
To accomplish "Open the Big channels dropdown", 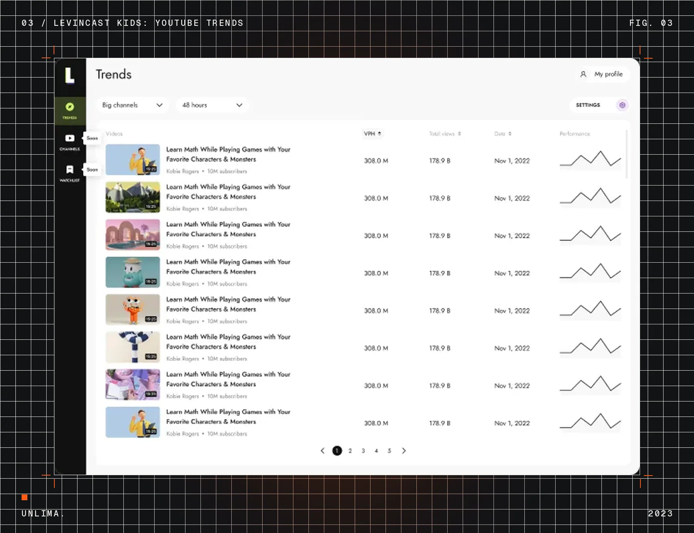I will click(x=132, y=105).
